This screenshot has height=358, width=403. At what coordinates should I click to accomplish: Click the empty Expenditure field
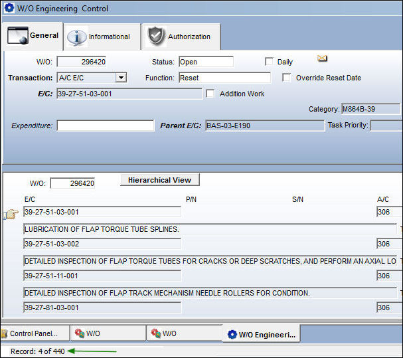(x=106, y=126)
